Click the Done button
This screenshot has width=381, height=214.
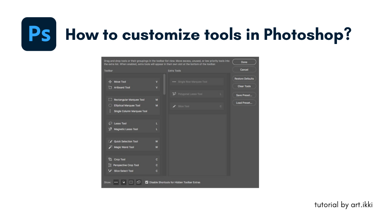click(x=244, y=62)
